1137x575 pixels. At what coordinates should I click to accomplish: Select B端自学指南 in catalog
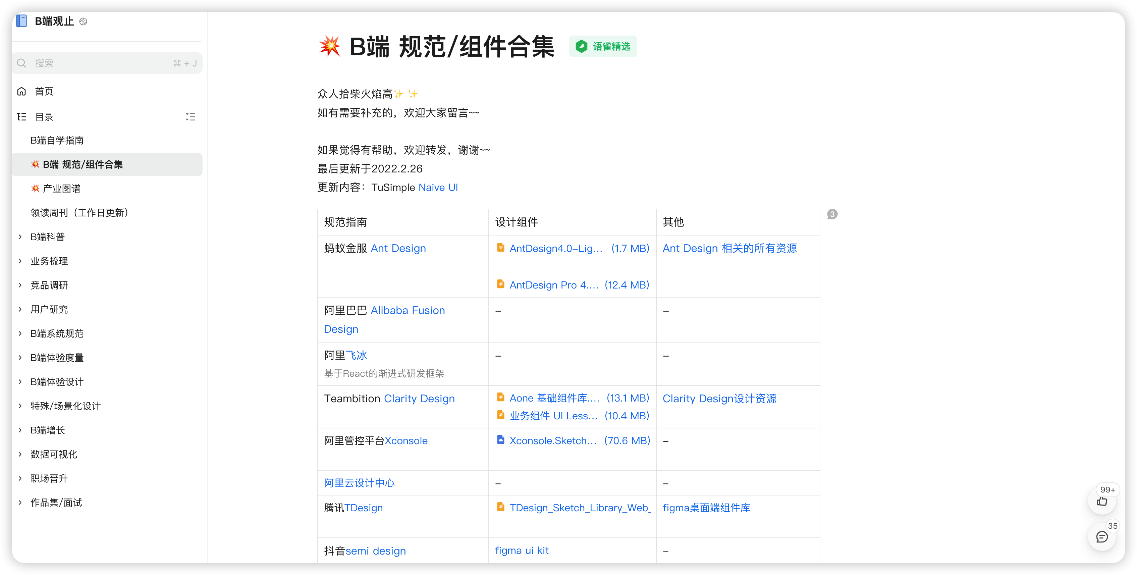(57, 141)
